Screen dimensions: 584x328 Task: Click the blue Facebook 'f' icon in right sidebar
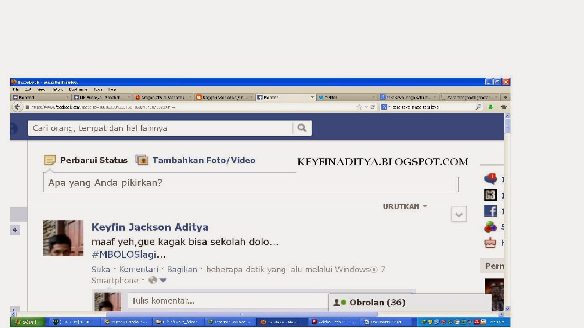click(490, 211)
